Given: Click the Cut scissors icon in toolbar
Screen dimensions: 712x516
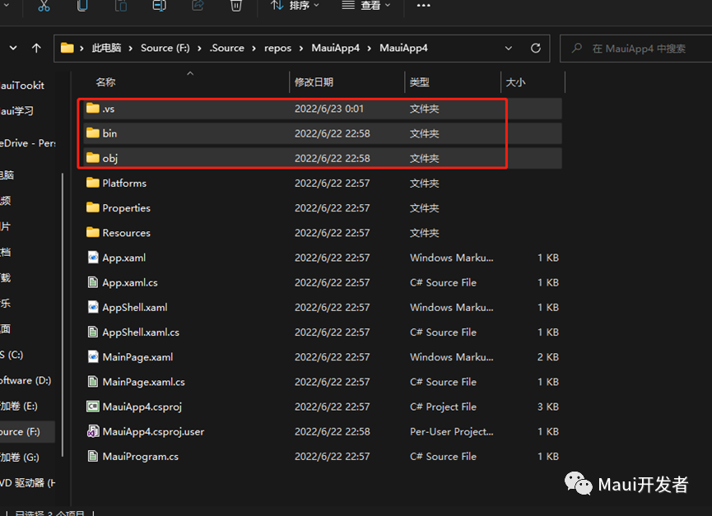Looking at the screenshot, I should coord(44,6).
